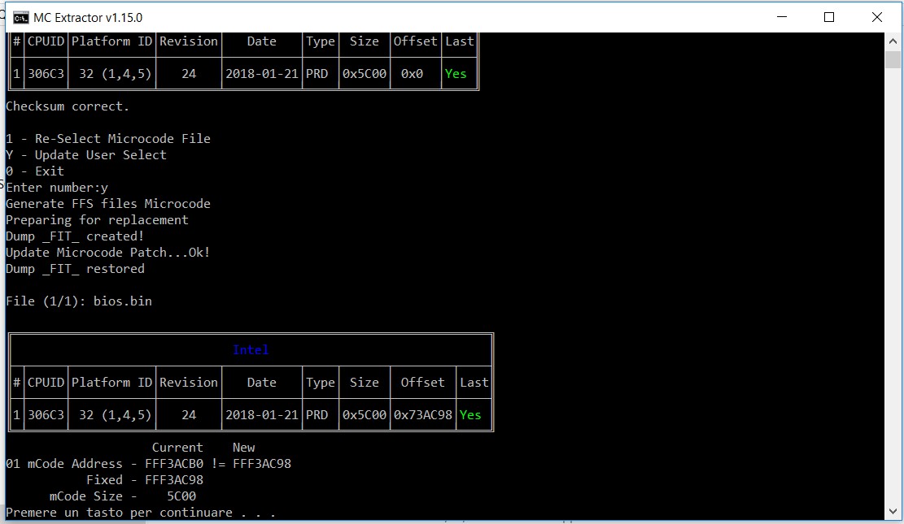Screen dimensions: 904x524
Task: Click 'Dump _FIT_ created!' line
Action: coord(75,236)
